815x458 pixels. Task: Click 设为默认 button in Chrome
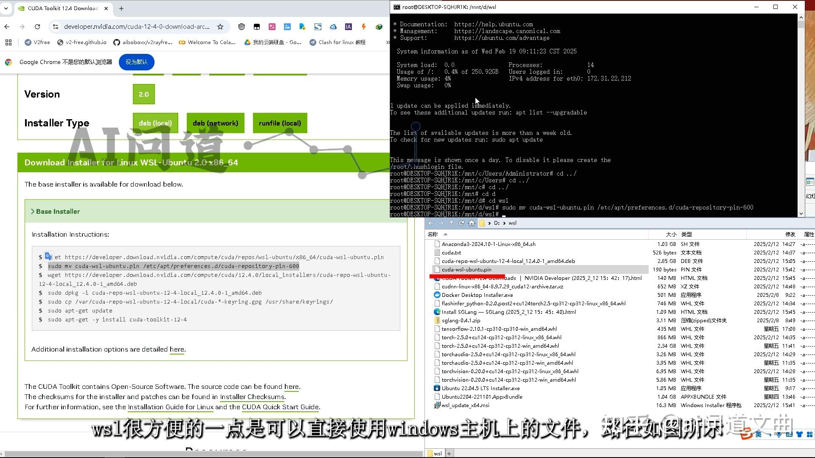point(136,62)
